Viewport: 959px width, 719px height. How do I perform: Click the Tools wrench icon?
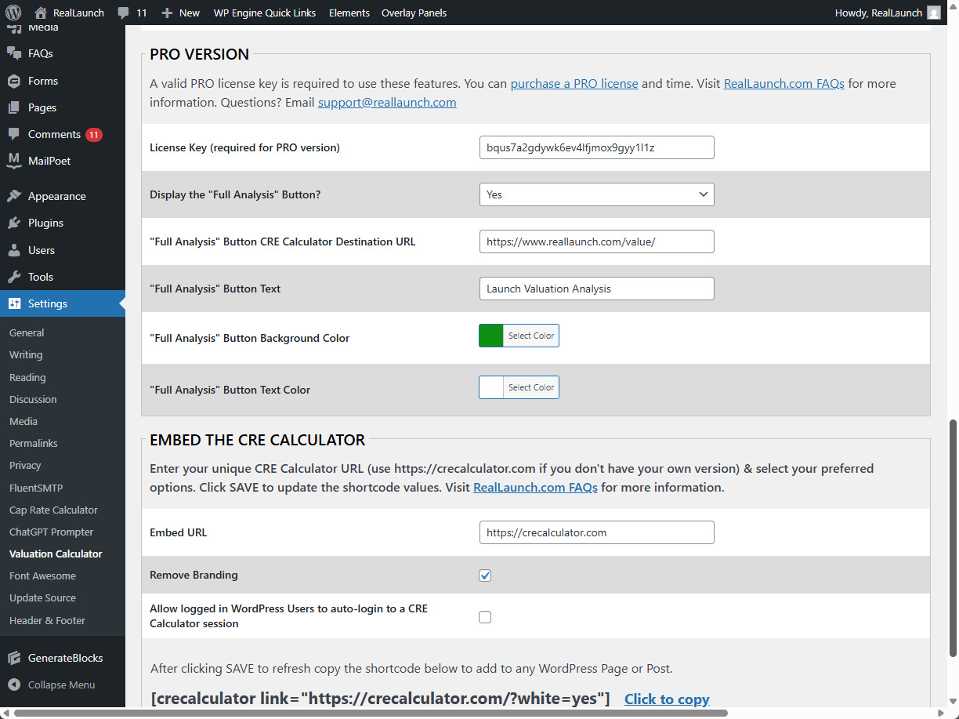[x=14, y=277]
